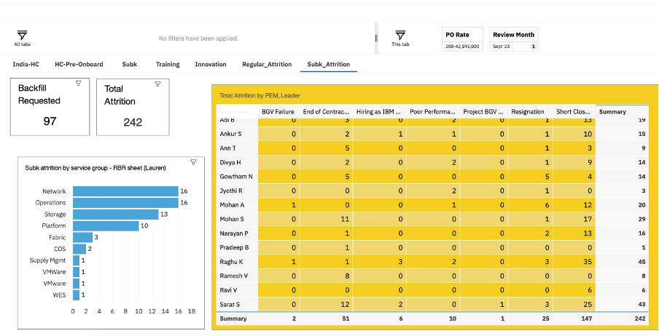Screen dimensions: 659x336
Task: Click the End of Contract column header
Action: pos(326,111)
